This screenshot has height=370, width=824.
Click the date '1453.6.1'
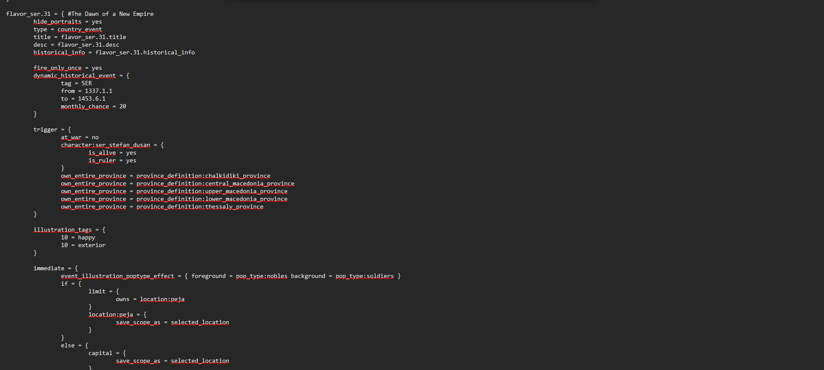click(92, 99)
